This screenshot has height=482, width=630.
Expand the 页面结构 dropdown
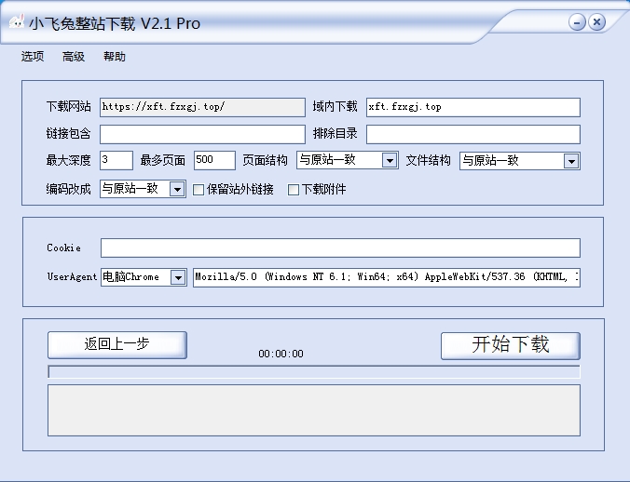click(390, 160)
